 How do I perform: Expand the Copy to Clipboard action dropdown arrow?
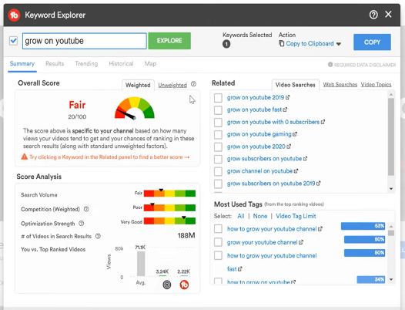click(x=339, y=44)
